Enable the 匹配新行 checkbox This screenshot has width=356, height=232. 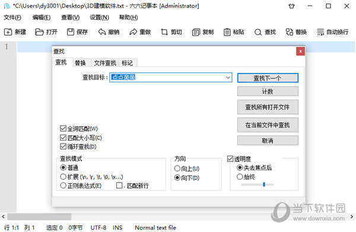(x=119, y=186)
